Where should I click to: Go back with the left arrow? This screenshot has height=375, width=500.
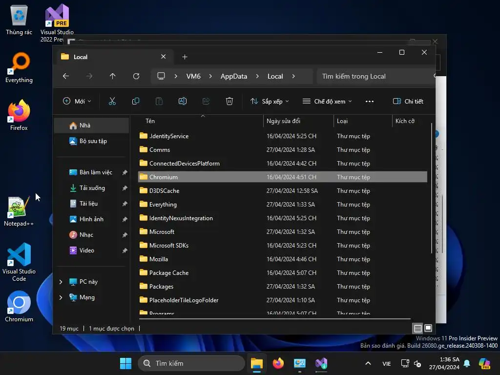pos(66,76)
